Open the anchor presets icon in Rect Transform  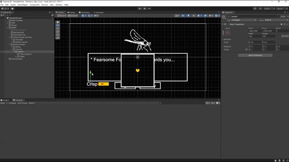pyautogui.click(x=228, y=33)
